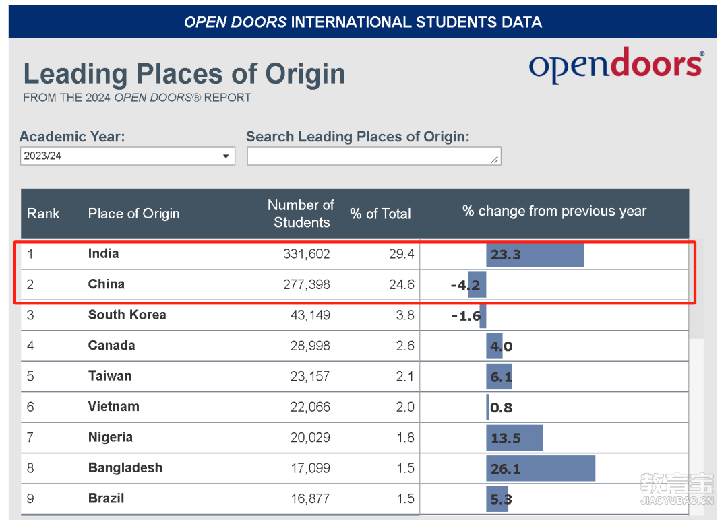Click rank number 1 beside India
Image resolution: width=728 pixels, height=520 pixels.
coord(30,254)
